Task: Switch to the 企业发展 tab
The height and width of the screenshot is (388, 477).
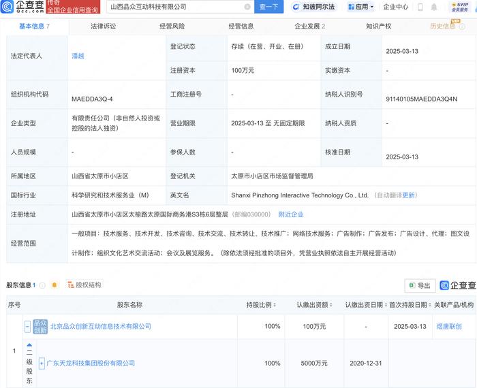Action: click(309, 27)
